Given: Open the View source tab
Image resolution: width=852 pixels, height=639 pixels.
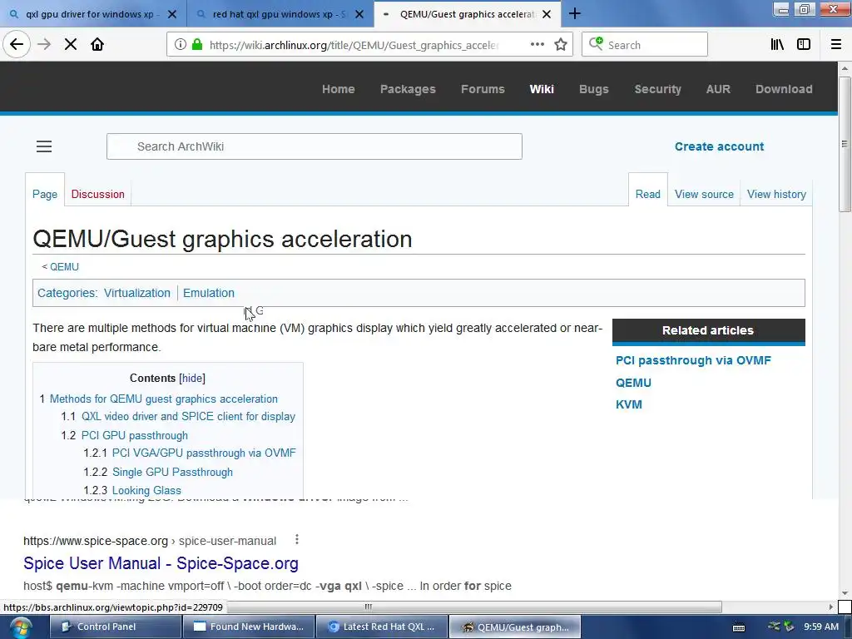Looking at the screenshot, I should 704,194.
